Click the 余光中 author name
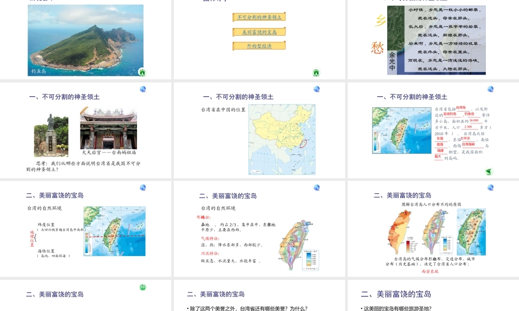Screen dimensions: 519x311 [x=392, y=61]
